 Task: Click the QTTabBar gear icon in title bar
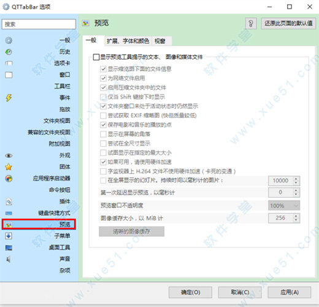tap(6, 7)
